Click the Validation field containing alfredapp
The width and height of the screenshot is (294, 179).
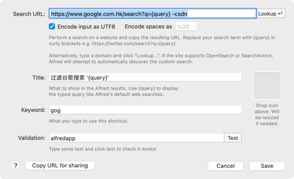point(136,138)
